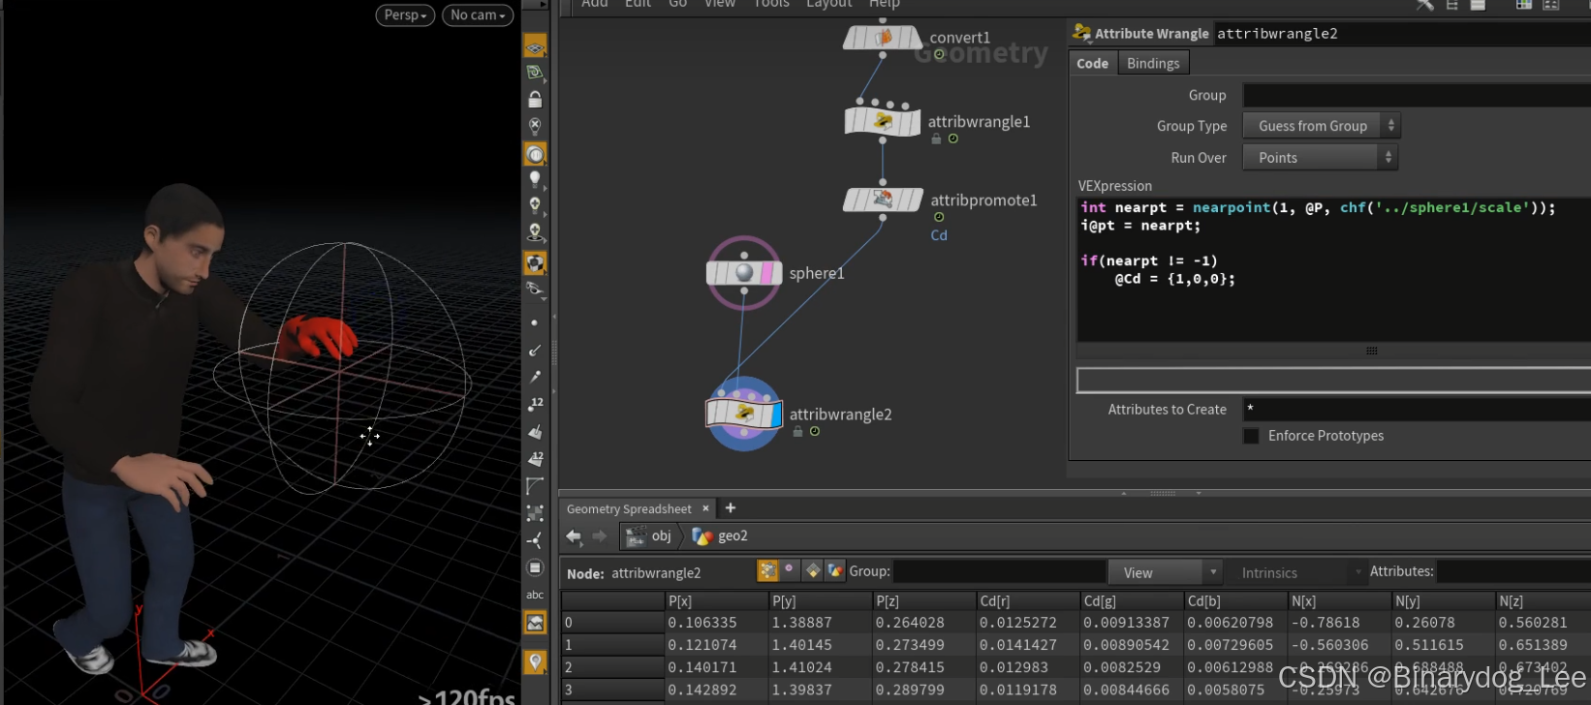Viewport: 1591px width, 705px height.
Task: Toggle the background image display icon
Action: 535,623
